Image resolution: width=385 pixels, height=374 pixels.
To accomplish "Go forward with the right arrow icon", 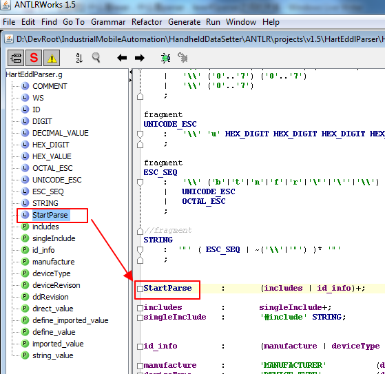I will [x=140, y=58].
